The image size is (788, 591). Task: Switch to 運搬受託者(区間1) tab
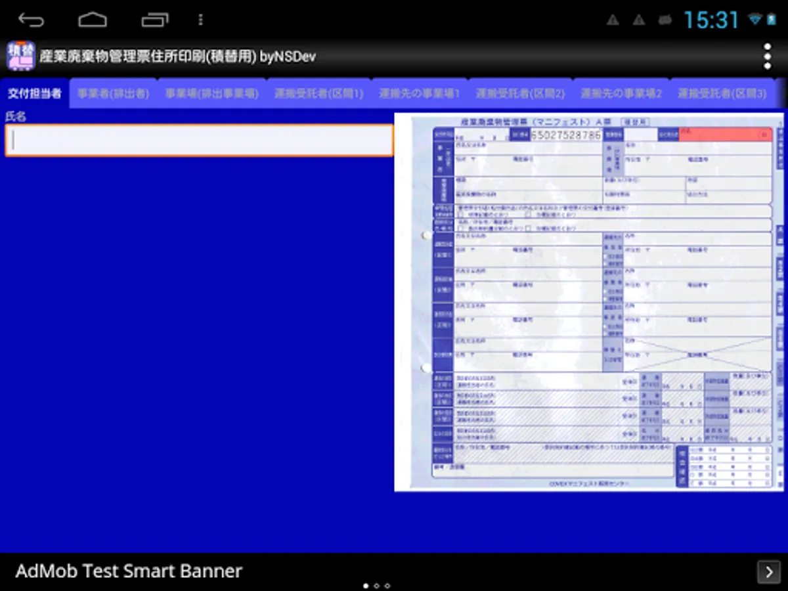tap(318, 93)
